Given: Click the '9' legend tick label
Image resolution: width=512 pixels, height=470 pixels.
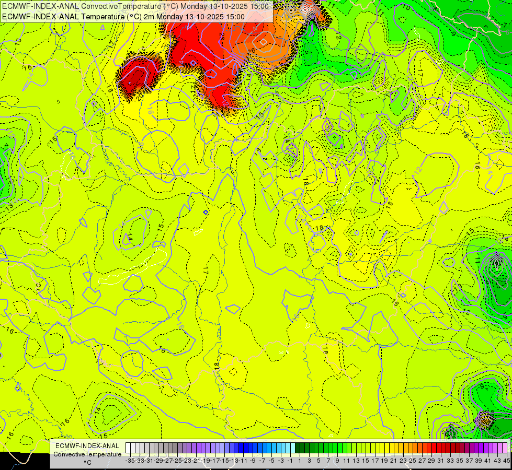Looking at the screenshot, I should (x=337, y=461).
